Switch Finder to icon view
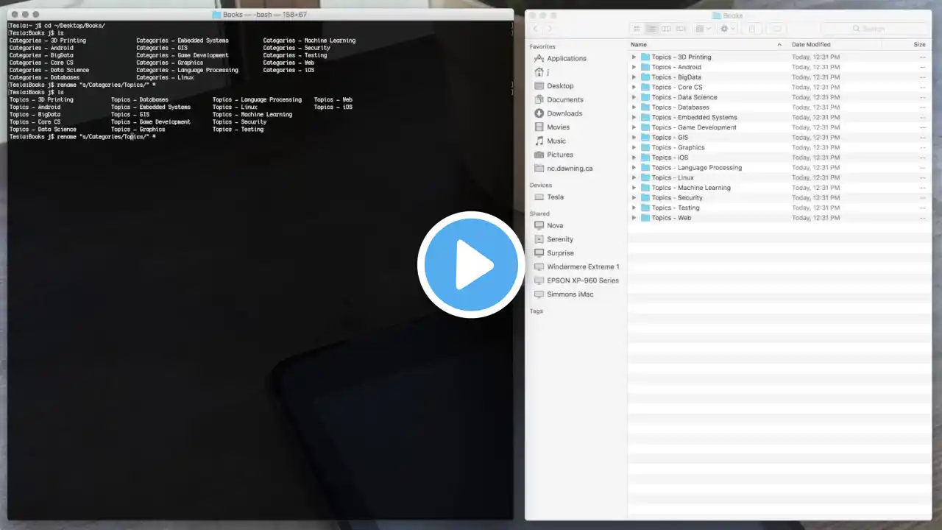This screenshot has height=530, width=942. 637,29
